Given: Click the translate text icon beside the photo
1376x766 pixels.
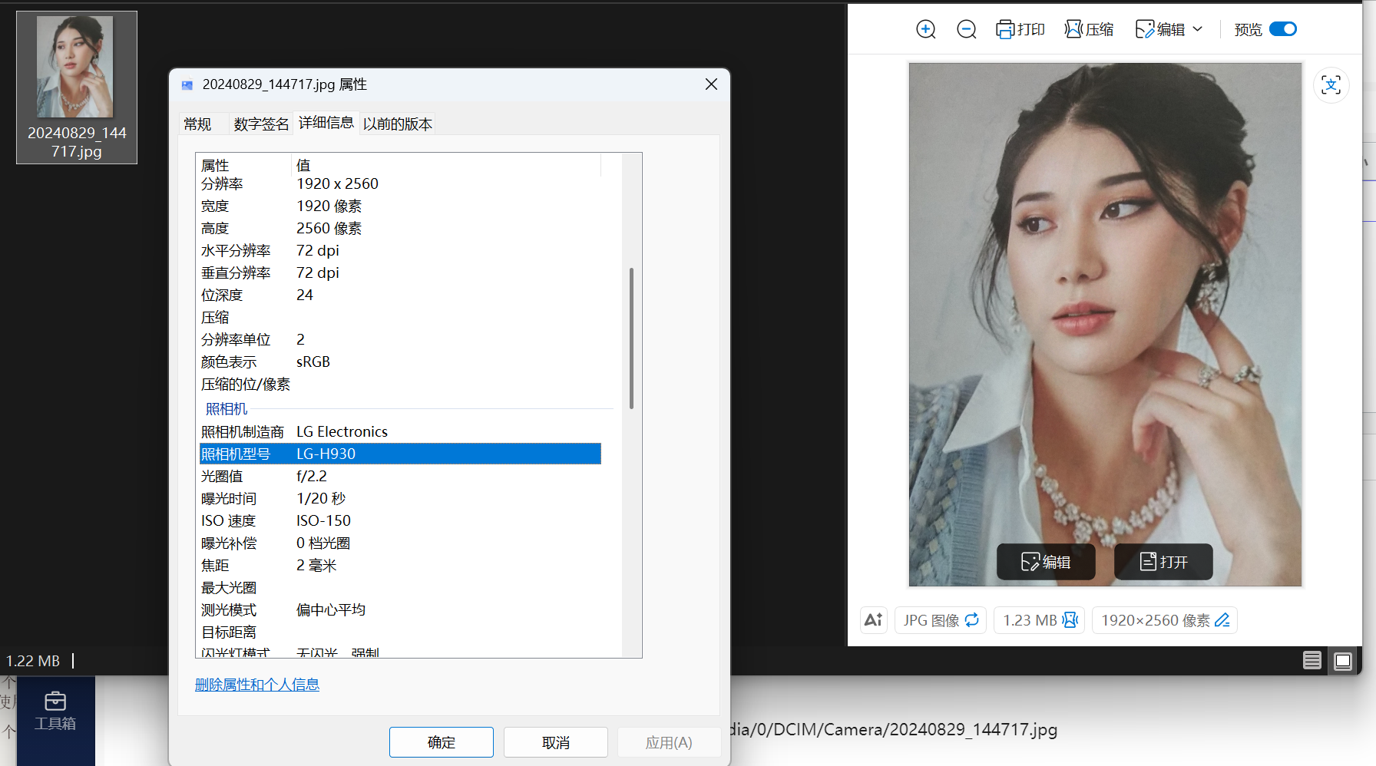Looking at the screenshot, I should coord(1331,84).
